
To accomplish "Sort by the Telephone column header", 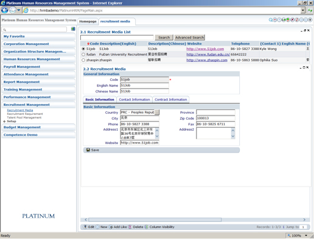I will click(x=240, y=44).
